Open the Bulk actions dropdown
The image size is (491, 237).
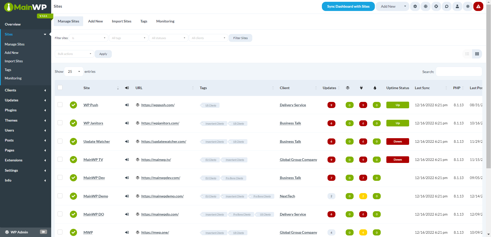point(74,54)
